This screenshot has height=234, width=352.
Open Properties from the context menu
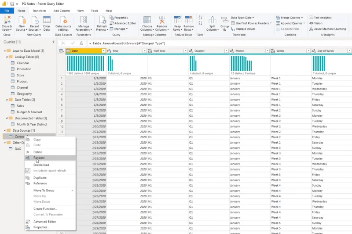click(x=50, y=227)
